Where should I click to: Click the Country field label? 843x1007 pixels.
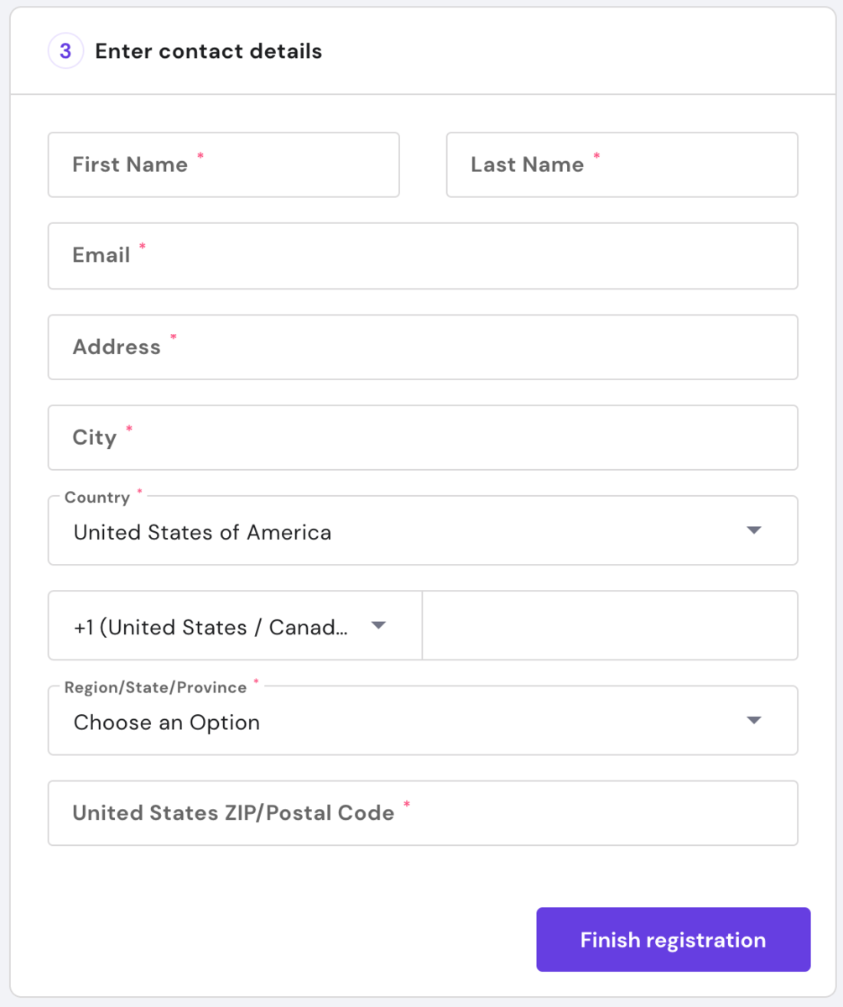point(97,498)
